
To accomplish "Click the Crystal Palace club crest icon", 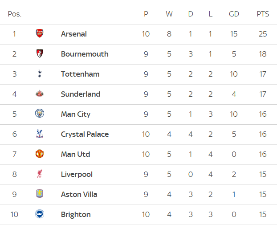I will click(40, 134).
